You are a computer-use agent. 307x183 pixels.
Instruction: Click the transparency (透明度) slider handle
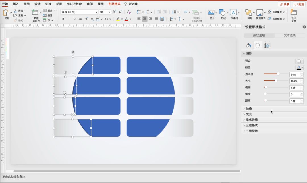tap(278, 74)
